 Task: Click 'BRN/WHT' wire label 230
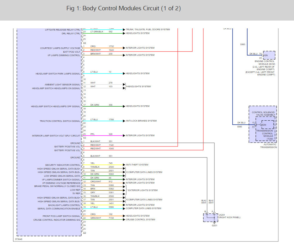tap(96, 54)
